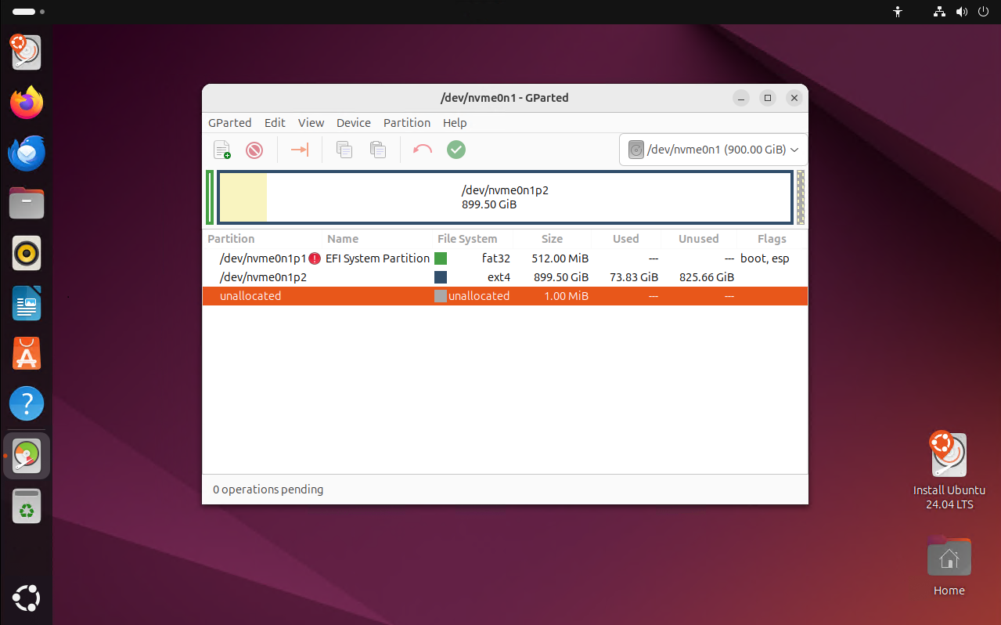
Task: Click the warning icon beside /dev/nvme0n1p1
Action: (x=315, y=258)
